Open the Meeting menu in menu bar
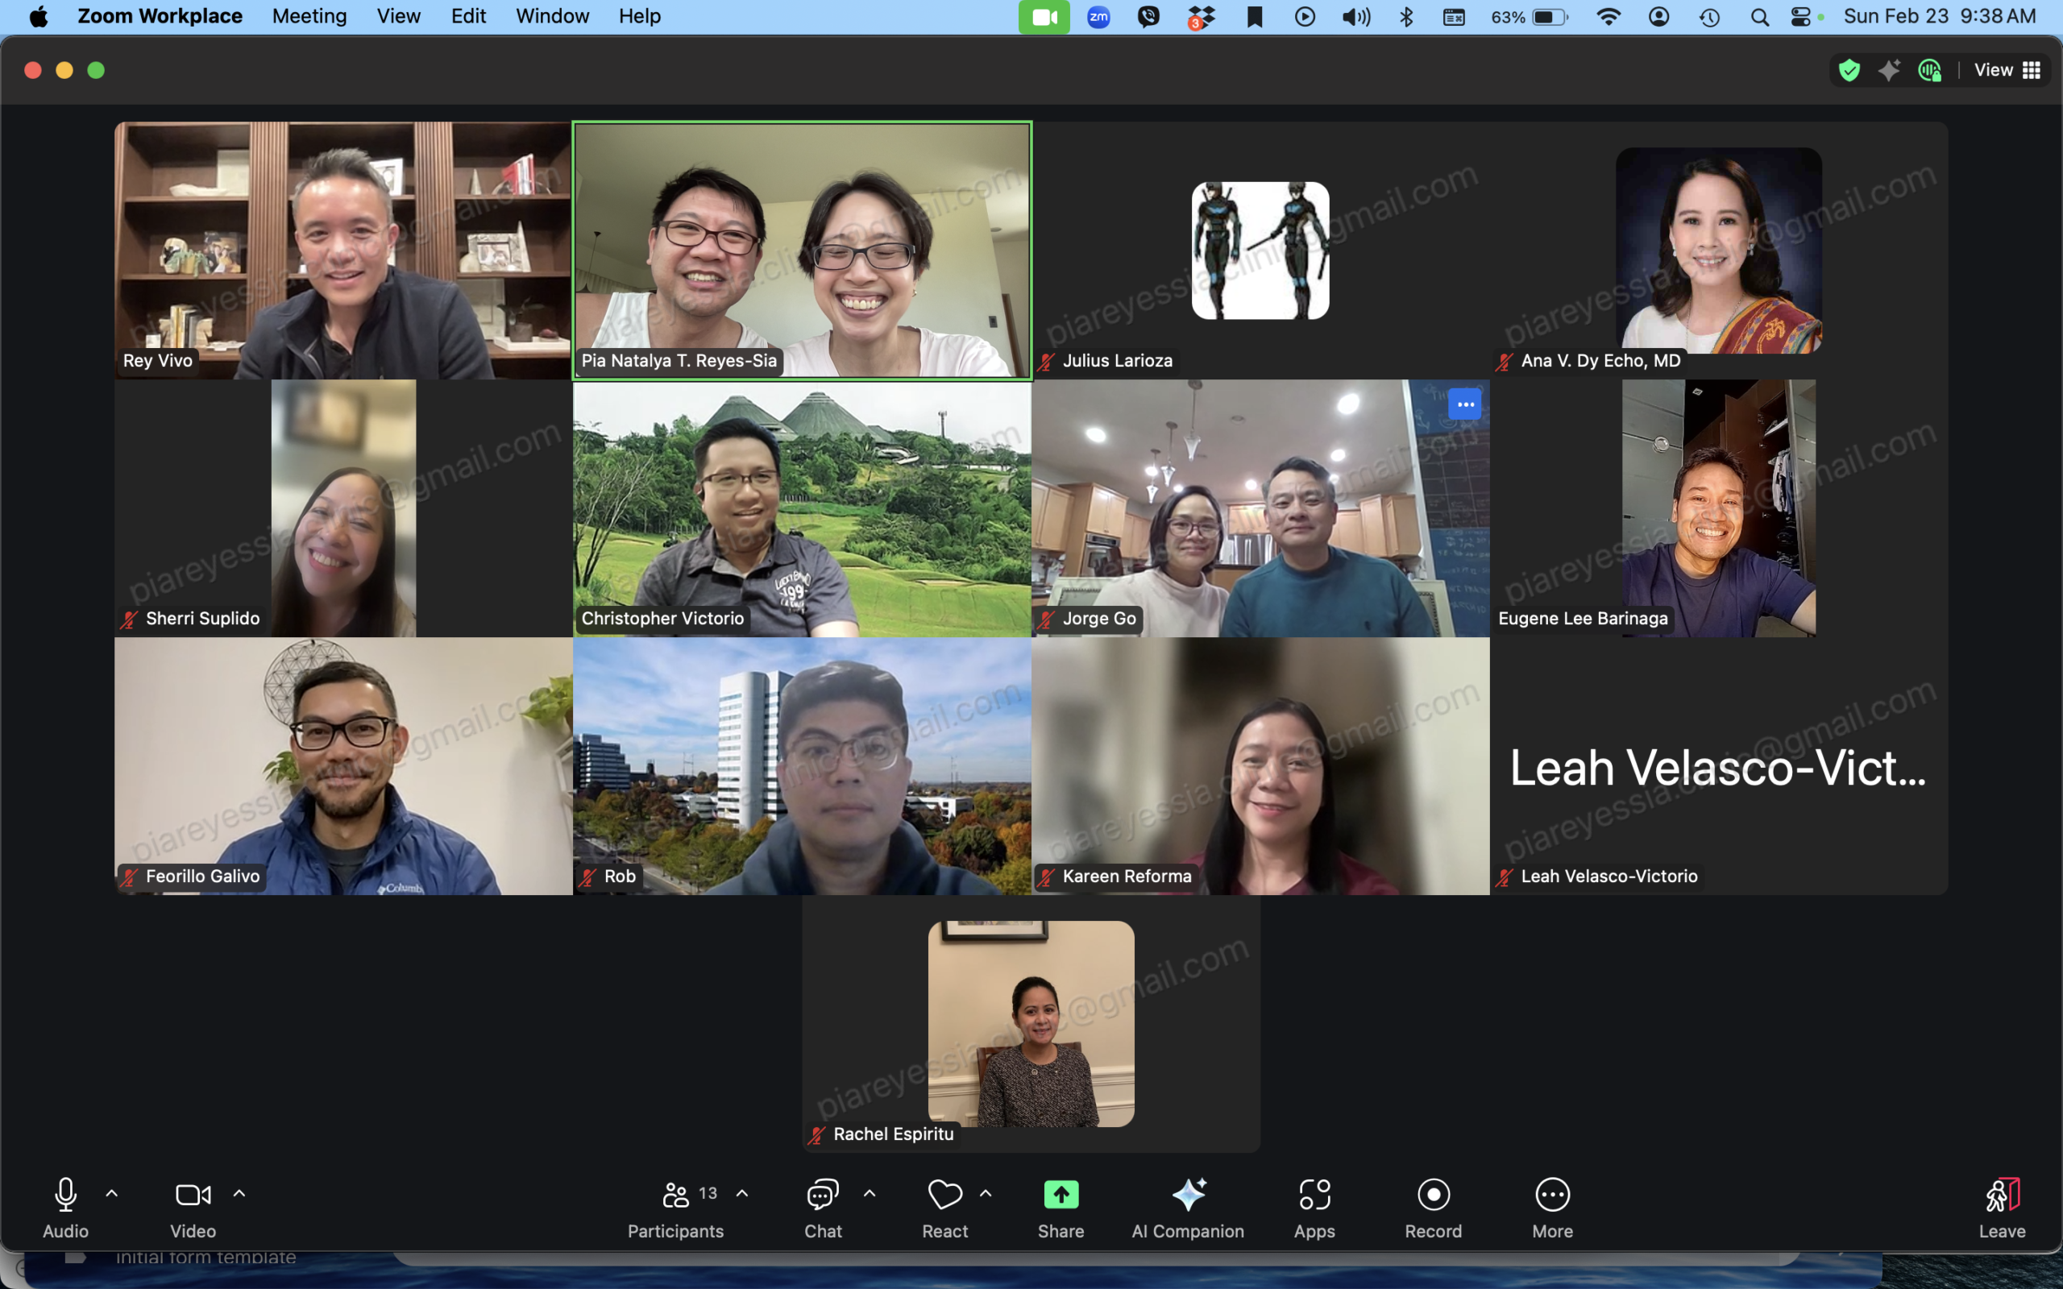Viewport: 2063px width, 1289px height. click(309, 16)
